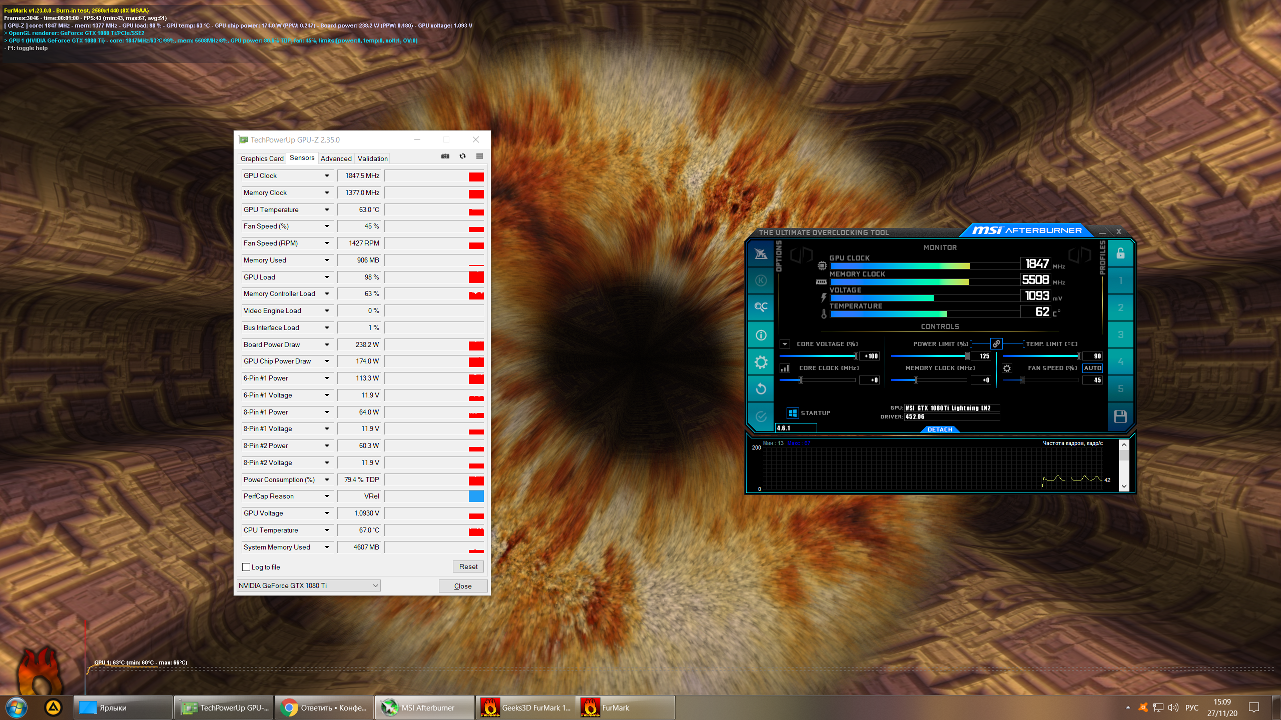Open the GPU-Z hamburger menu icon
This screenshot has height=720, width=1281.
click(x=479, y=156)
